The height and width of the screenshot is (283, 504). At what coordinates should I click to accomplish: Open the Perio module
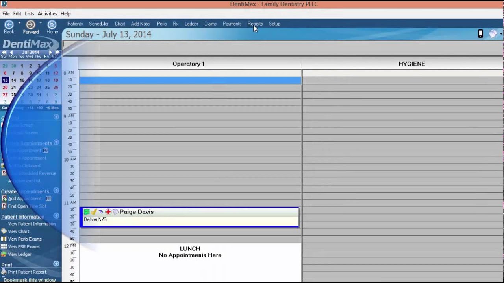162,24
